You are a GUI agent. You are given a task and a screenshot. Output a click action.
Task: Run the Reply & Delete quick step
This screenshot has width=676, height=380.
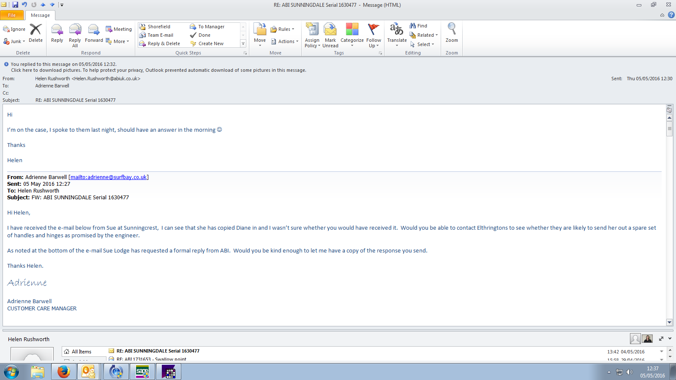point(160,43)
